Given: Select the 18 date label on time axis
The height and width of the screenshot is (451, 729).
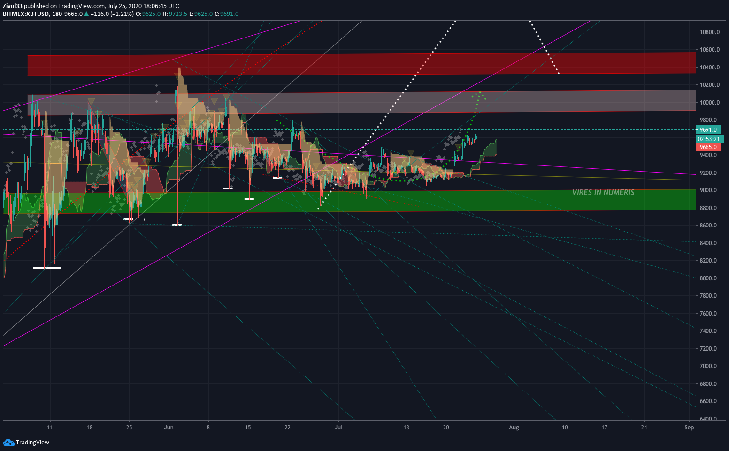Looking at the screenshot, I should [x=90, y=428].
